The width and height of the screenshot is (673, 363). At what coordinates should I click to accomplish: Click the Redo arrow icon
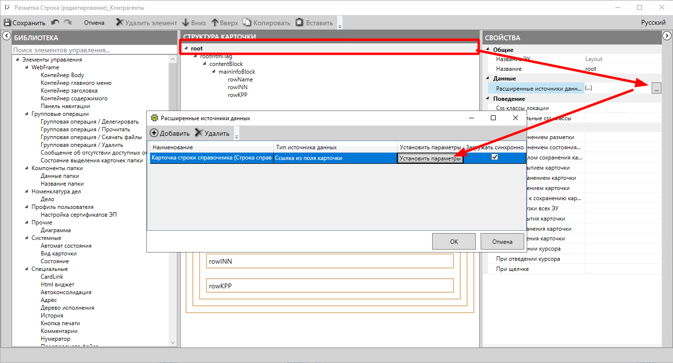click(x=68, y=22)
